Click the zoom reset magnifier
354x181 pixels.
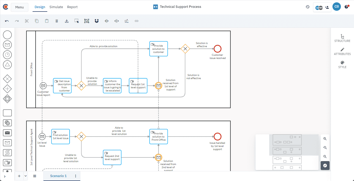pyautogui.click(x=325, y=148)
